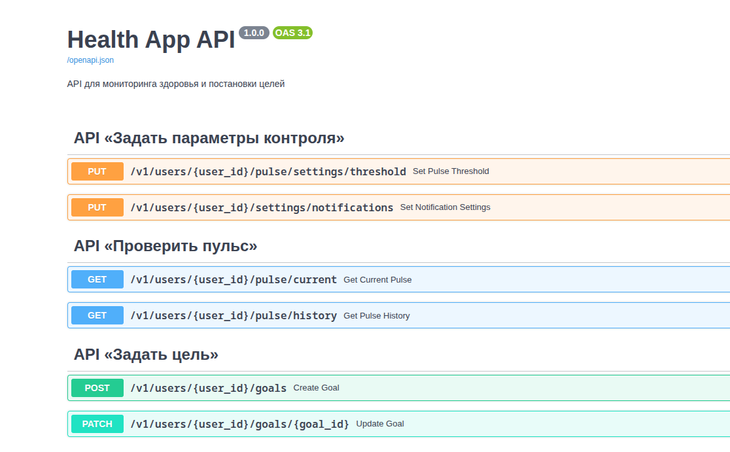Open the /openapi.json link
The height and width of the screenshot is (452, 730).
pyautogui.click(x=90, y=60)
